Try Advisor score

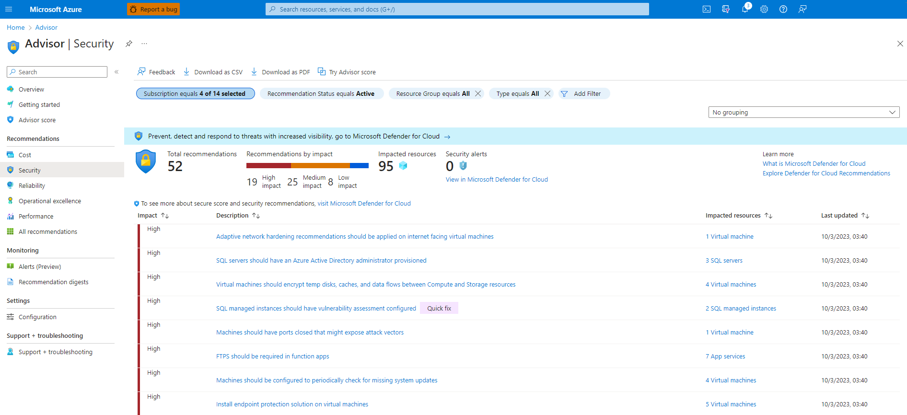(x=347, y=72)
